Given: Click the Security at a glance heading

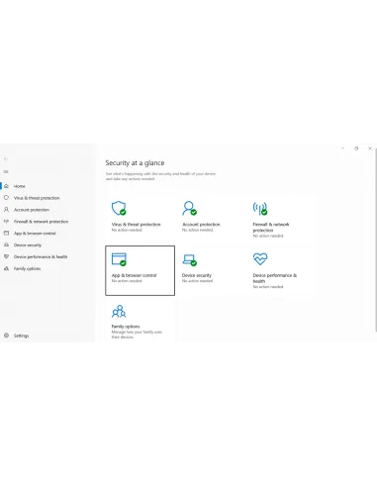Looking at the screenshot, I should (135, 163).
